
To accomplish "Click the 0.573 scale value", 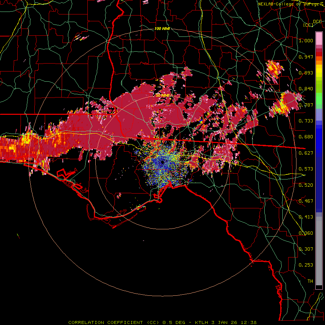I will (306, 169).
